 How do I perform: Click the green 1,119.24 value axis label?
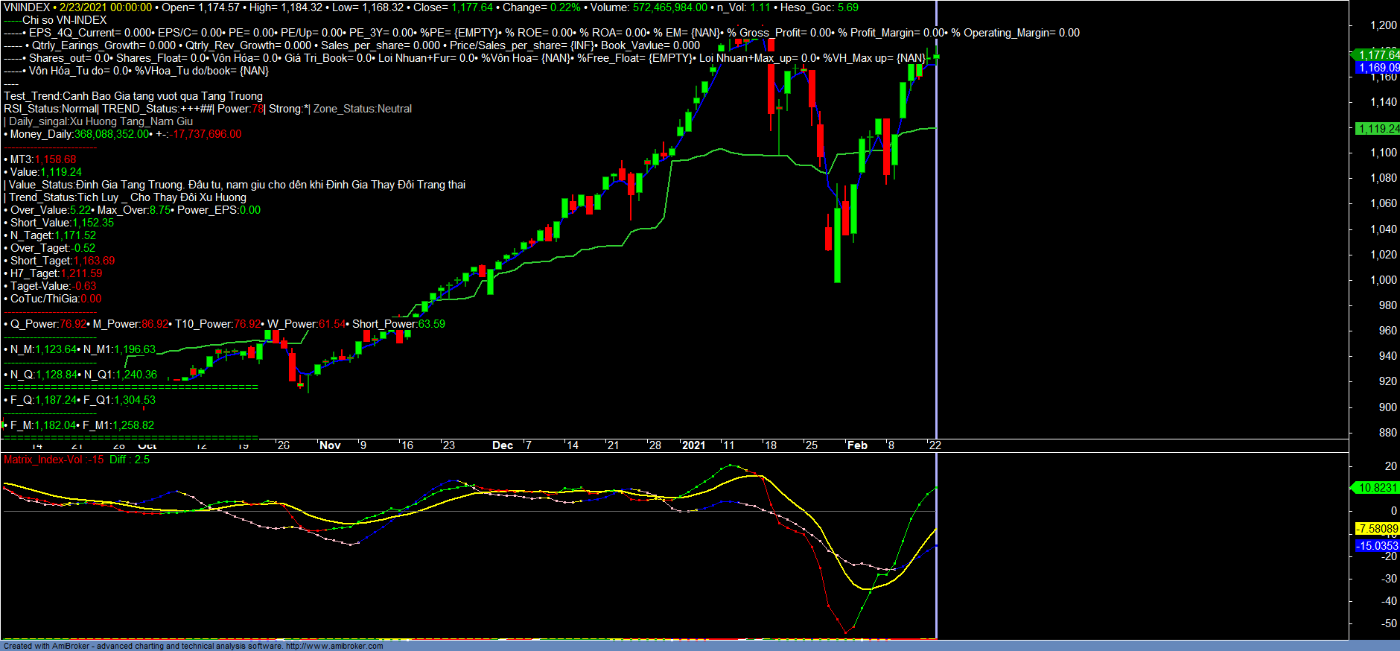(1378, 129)
